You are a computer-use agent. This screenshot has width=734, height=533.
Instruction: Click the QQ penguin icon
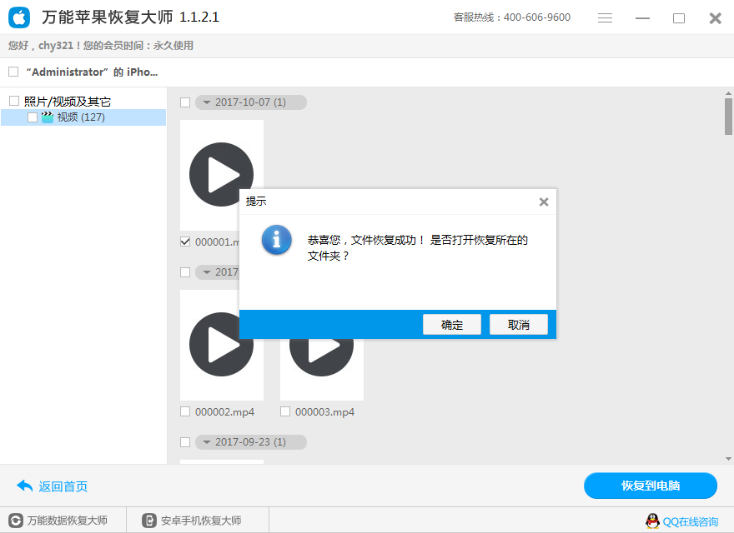pos(652,521)
